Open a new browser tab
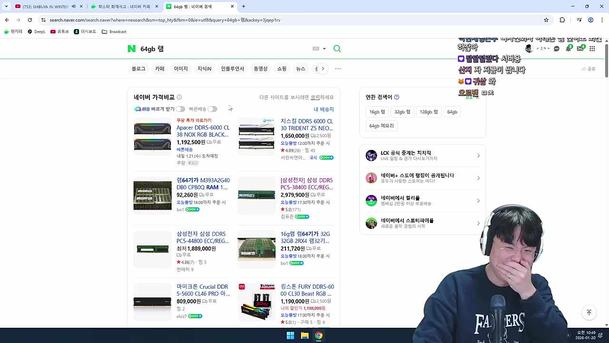609x343 pixels. point(244,6)
